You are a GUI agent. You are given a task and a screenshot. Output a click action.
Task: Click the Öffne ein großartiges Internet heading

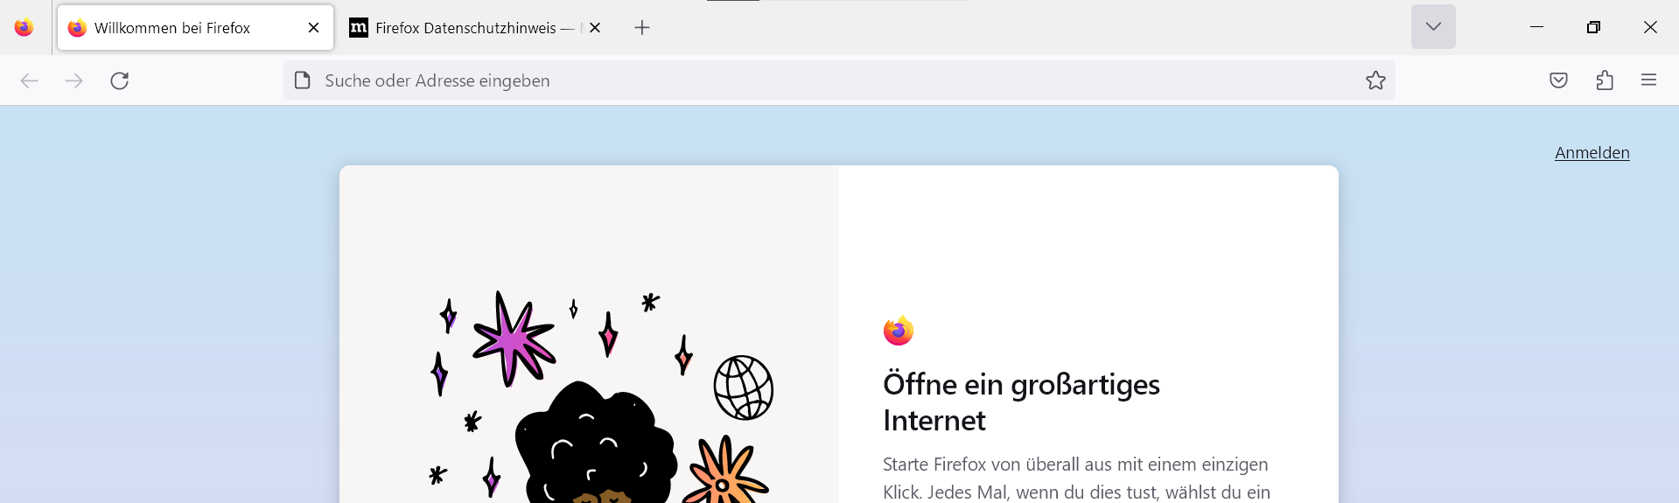tap(1021, 402)
